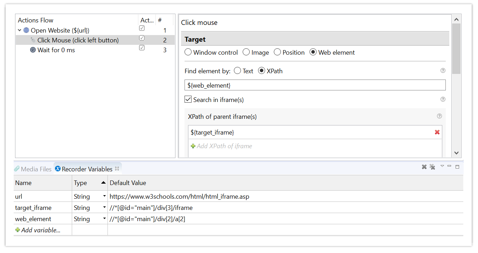Click Add XPath of iframe

click(224, 146)
